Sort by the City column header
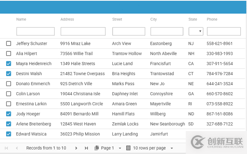This screenshot has width=247, height=154. 153,19
